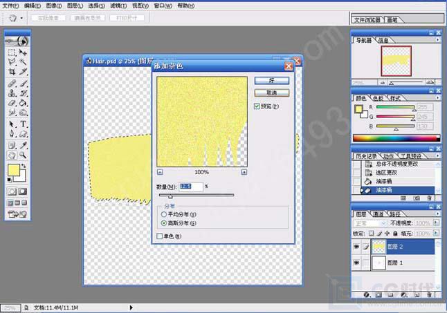The width and height of the screenshot is (447, 313).
Task: Select the Zoom magnifier tool
Action: 23,155
